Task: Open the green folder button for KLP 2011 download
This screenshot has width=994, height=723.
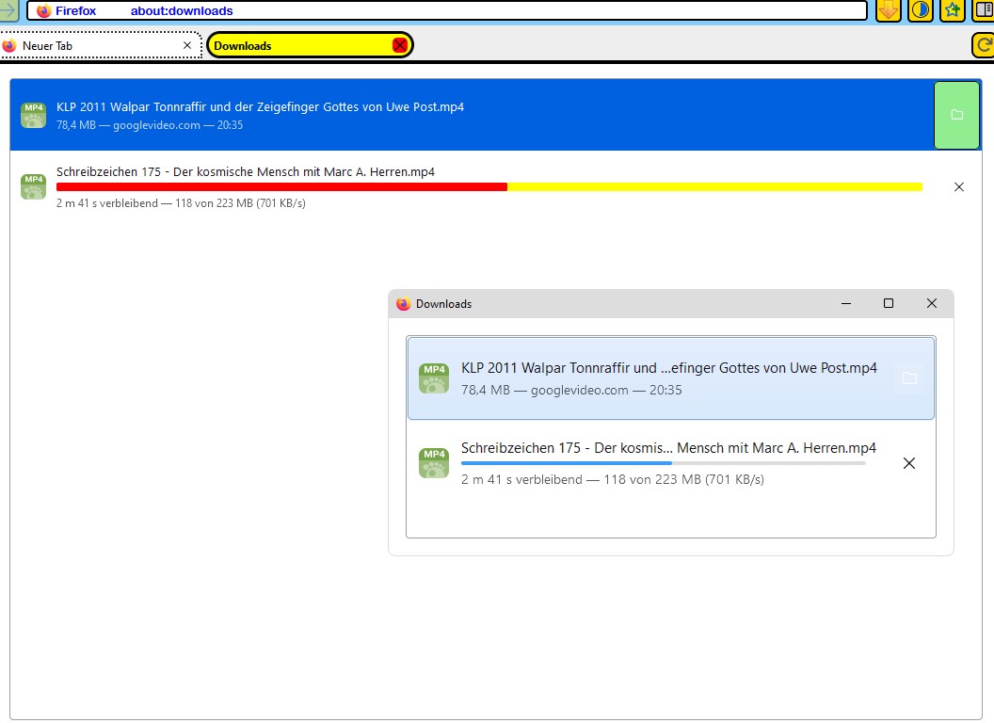Action: 956,115
